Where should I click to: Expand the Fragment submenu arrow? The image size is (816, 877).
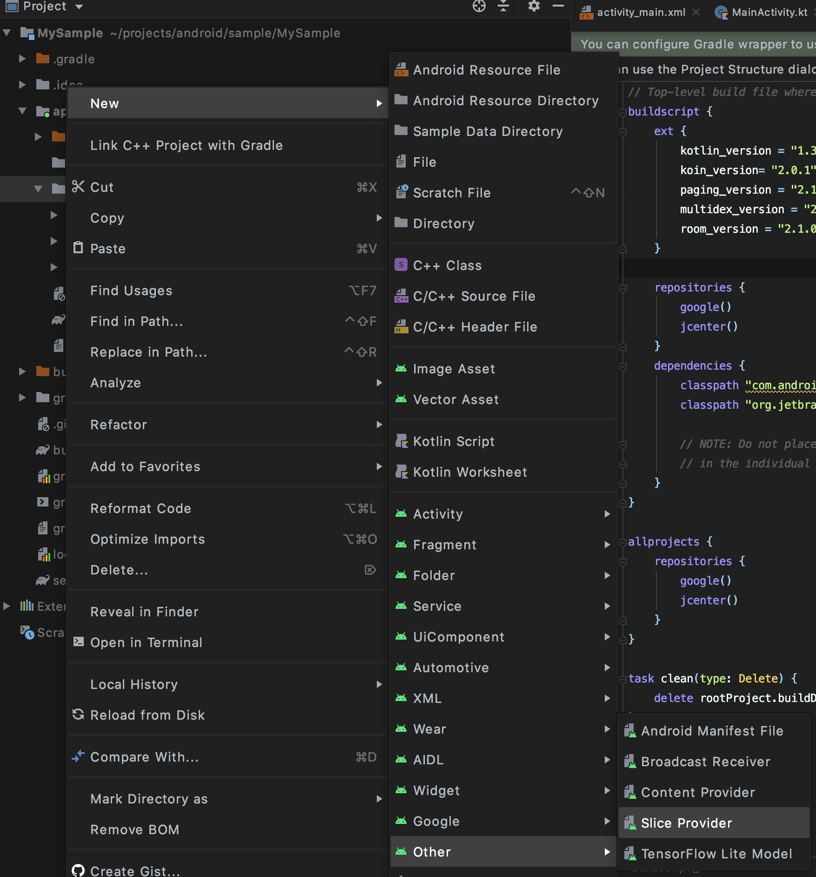click(607, 545)
